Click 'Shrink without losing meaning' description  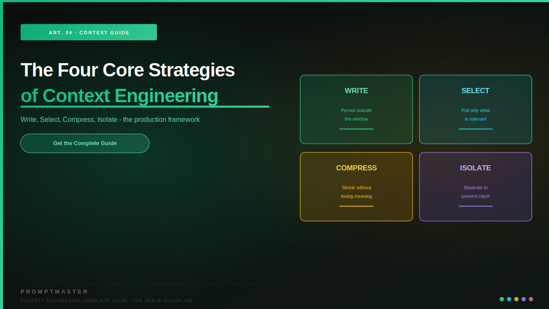pos(356,192)
